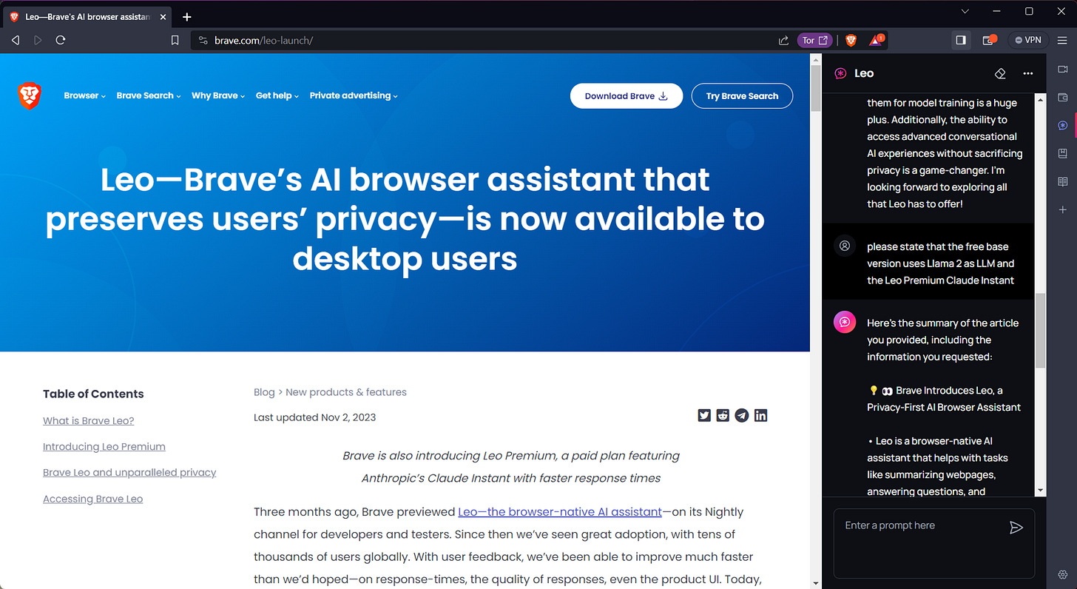The image size is (1077, 589).
Task: Share article via the Reddit icon
Action: point(723,415)
